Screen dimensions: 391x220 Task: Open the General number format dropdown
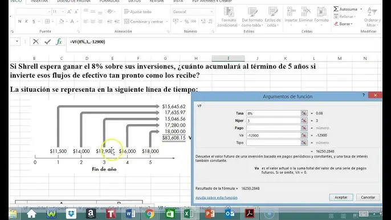pyautogui.click(x=211, y=12)
